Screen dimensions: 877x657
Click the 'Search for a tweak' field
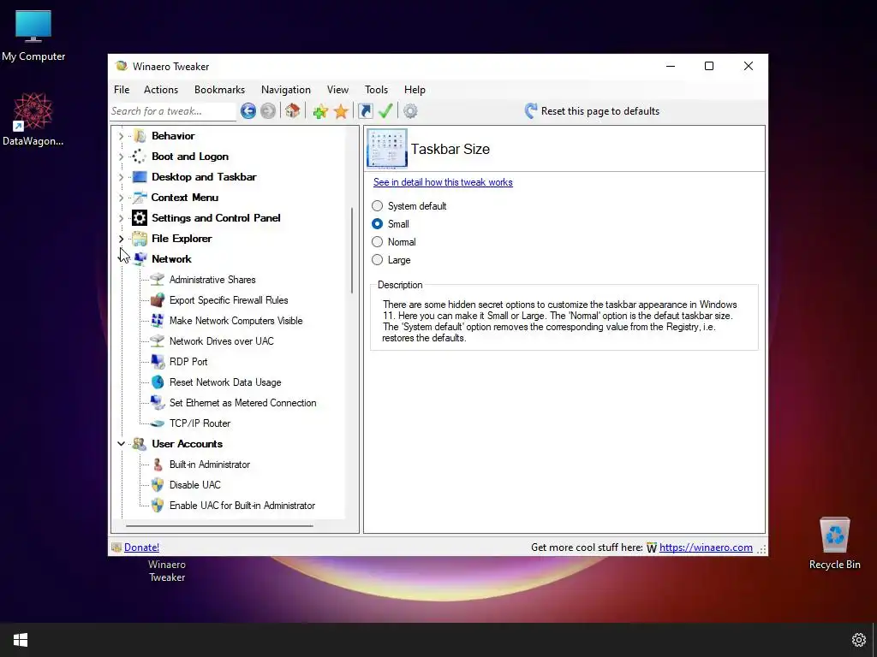tap(173, 111)
